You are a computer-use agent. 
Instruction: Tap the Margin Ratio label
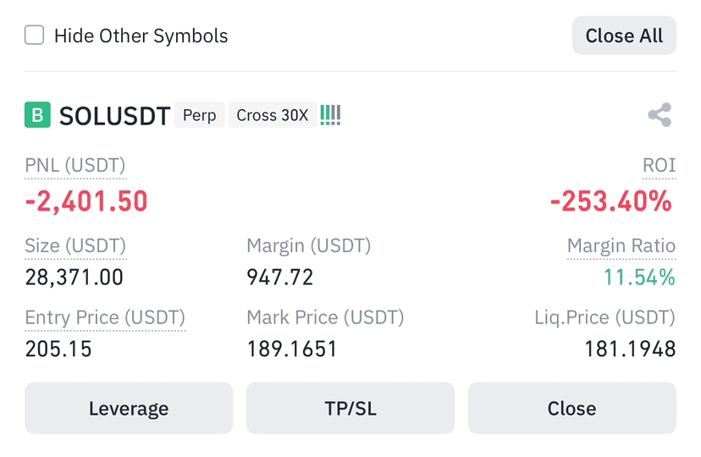point(621,245)
